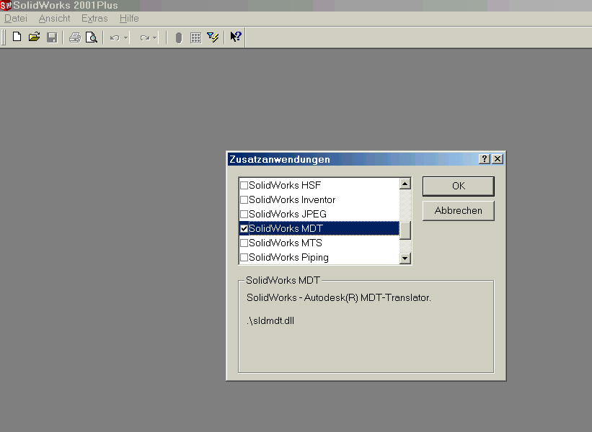
Task: Click the New document icon
Action: 17,37
